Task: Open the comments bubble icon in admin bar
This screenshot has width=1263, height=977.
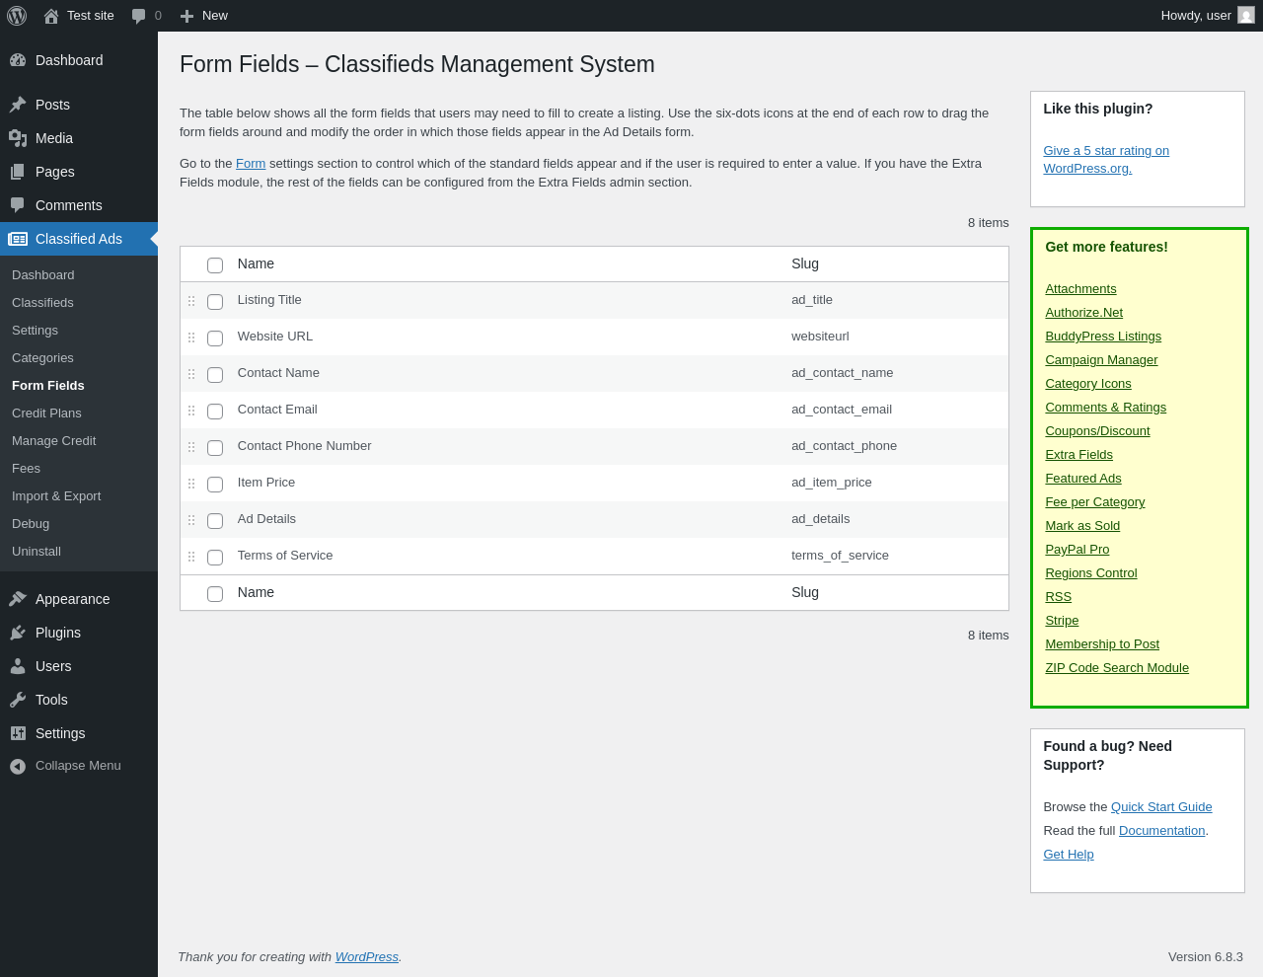Action: click(x=139, y=16)
